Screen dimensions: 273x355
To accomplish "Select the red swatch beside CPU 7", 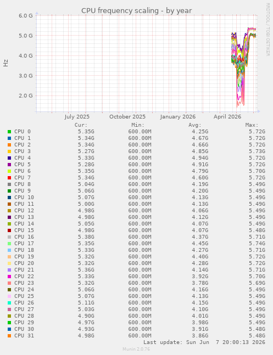I will click(9, 178).
